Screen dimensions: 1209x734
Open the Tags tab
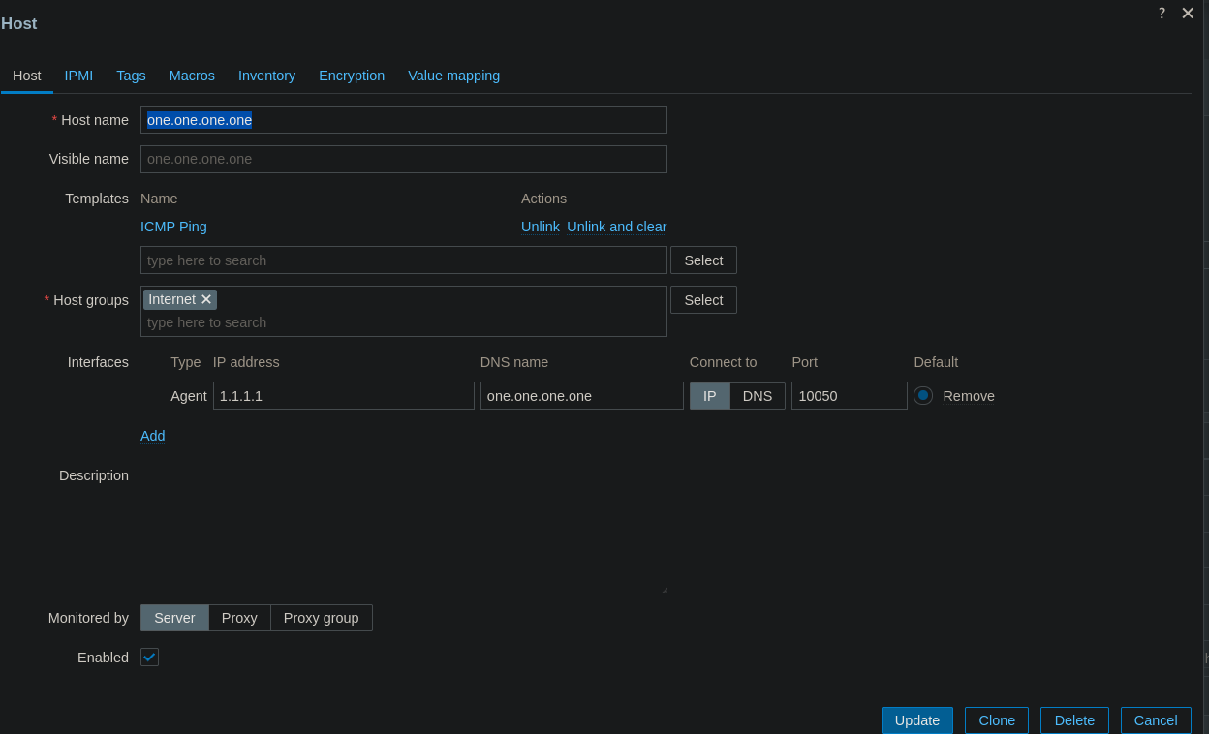coord(131,76)
